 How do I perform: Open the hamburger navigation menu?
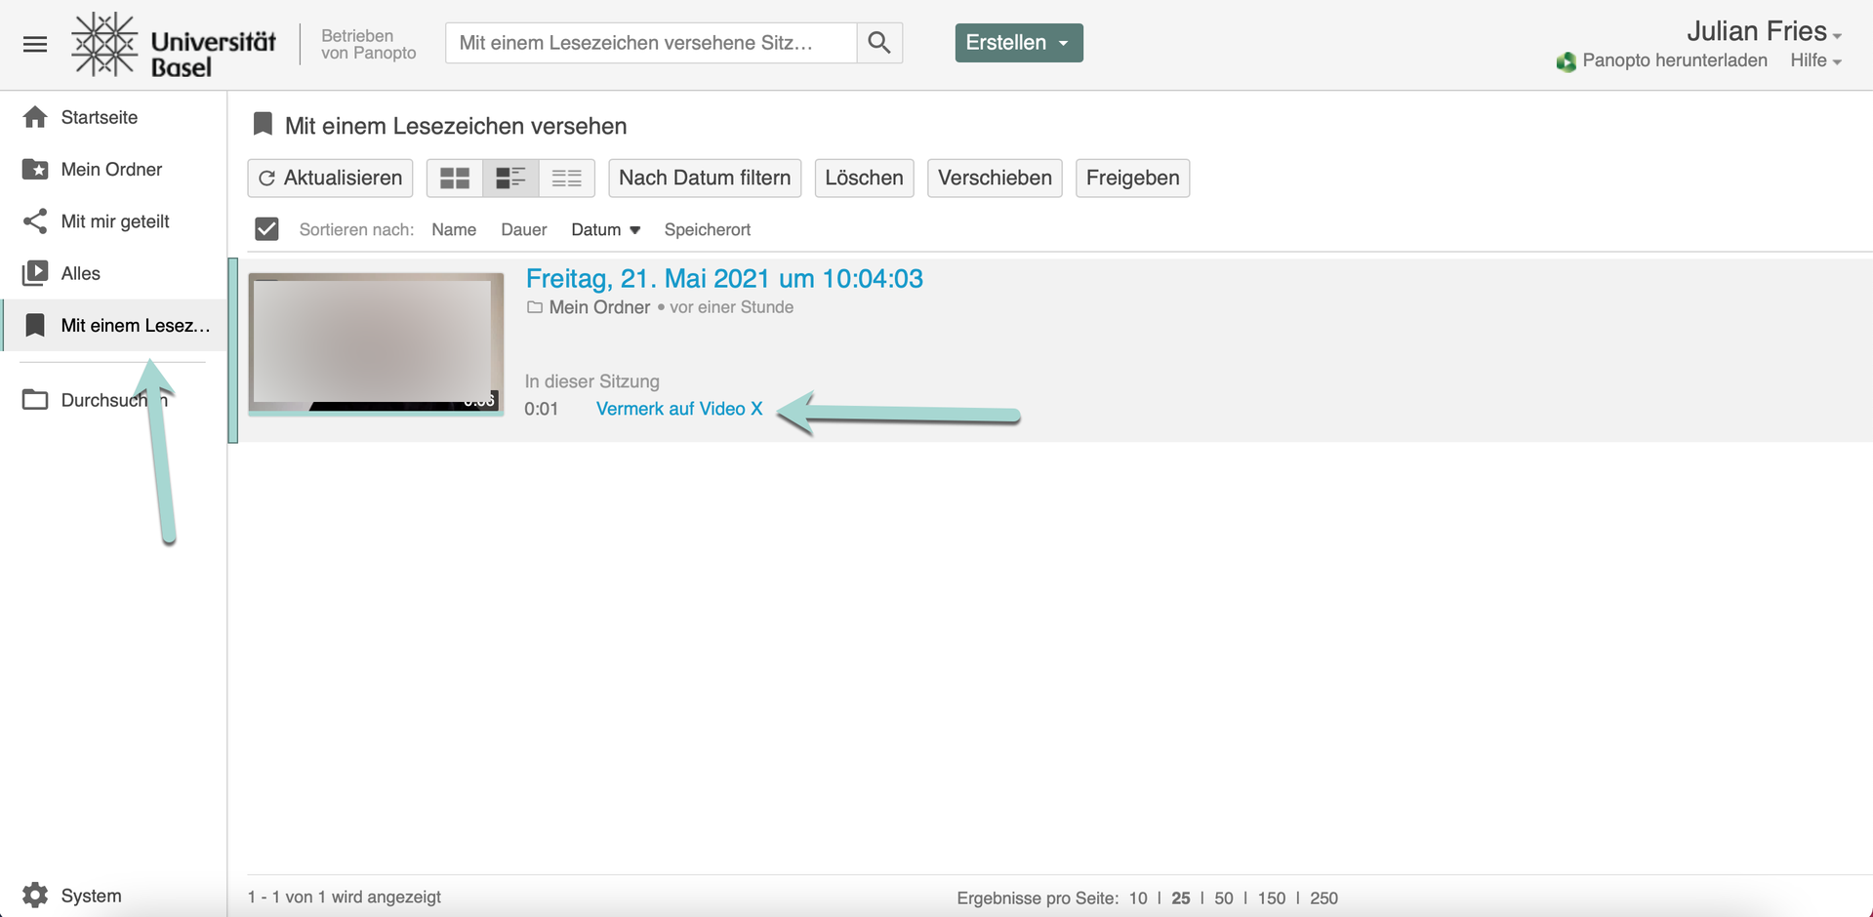tap(35, 44)
